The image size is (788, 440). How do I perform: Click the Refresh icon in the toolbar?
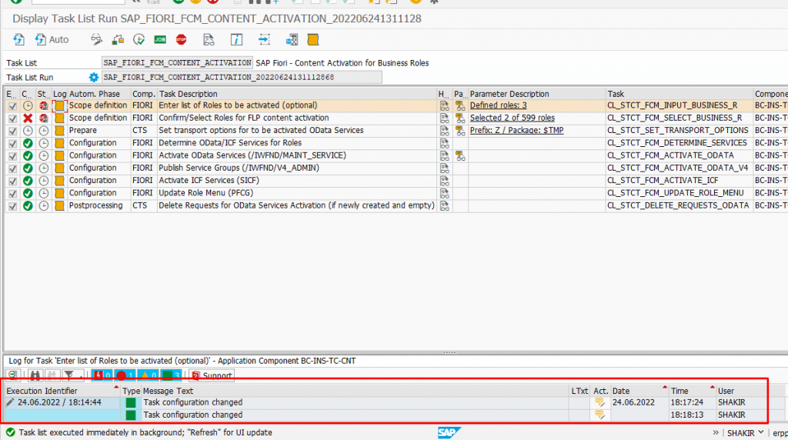click(x=18, y=40)
